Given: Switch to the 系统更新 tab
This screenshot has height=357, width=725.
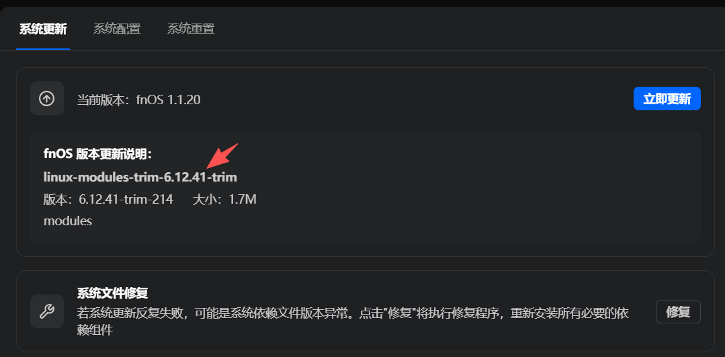Looking at the screenshot, I should click(43, 29).
